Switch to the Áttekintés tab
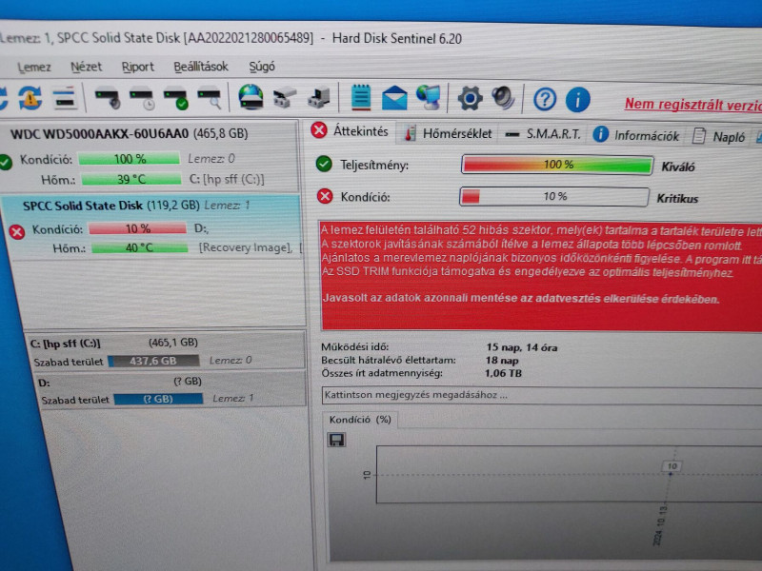Screen dimensions: 762x571 point(351,131)
